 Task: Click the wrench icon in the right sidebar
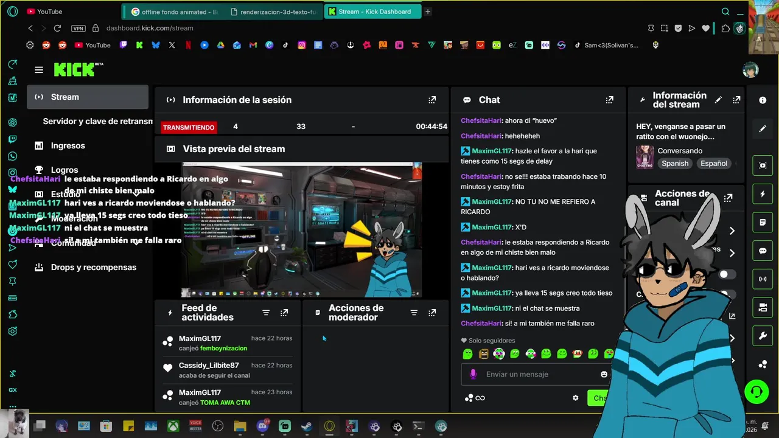pos(763,336)
